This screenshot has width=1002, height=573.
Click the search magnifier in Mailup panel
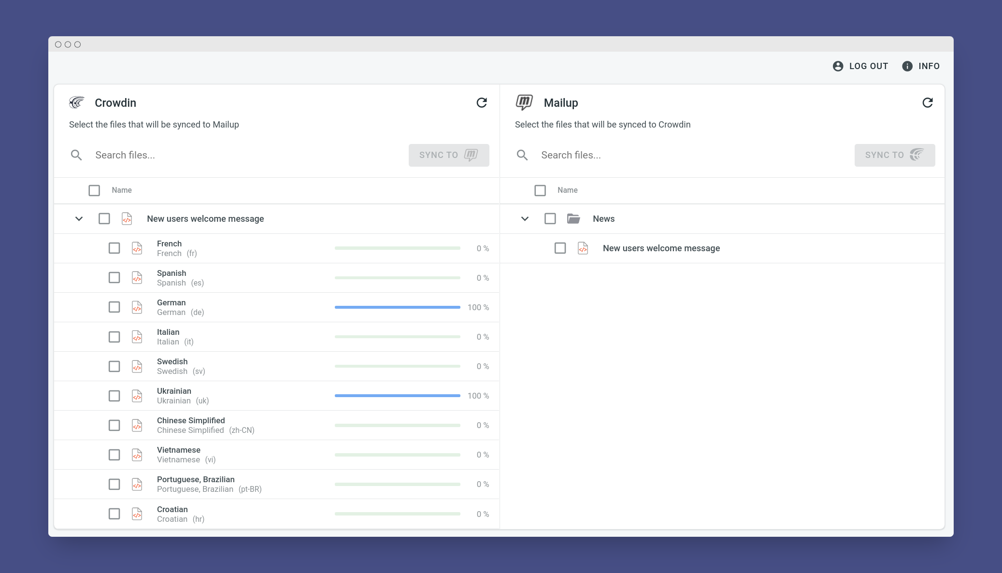click(522, 155)
